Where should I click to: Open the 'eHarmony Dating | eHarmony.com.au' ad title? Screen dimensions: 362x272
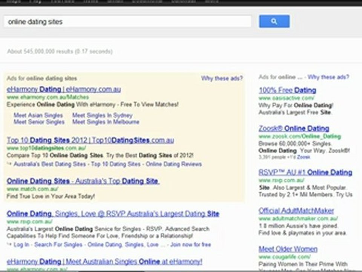pos(64,89)
